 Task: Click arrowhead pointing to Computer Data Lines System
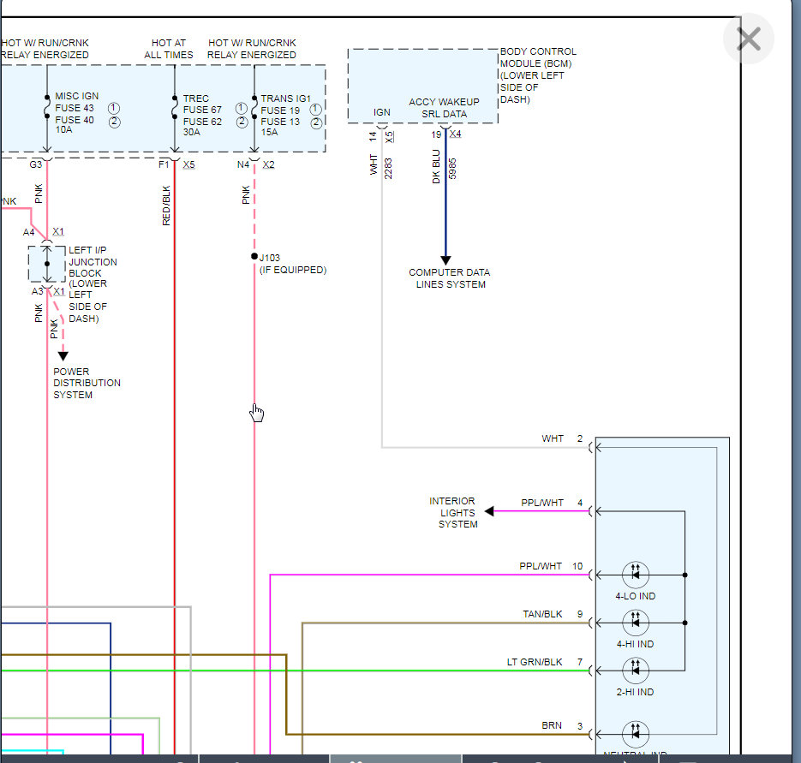click(445, 260)
